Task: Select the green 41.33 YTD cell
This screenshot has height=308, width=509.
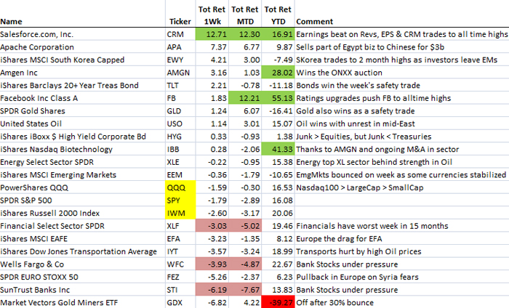Action: tap(278, 150)
